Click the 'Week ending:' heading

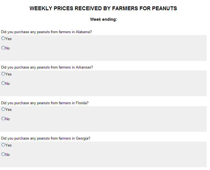pos(103,19)
